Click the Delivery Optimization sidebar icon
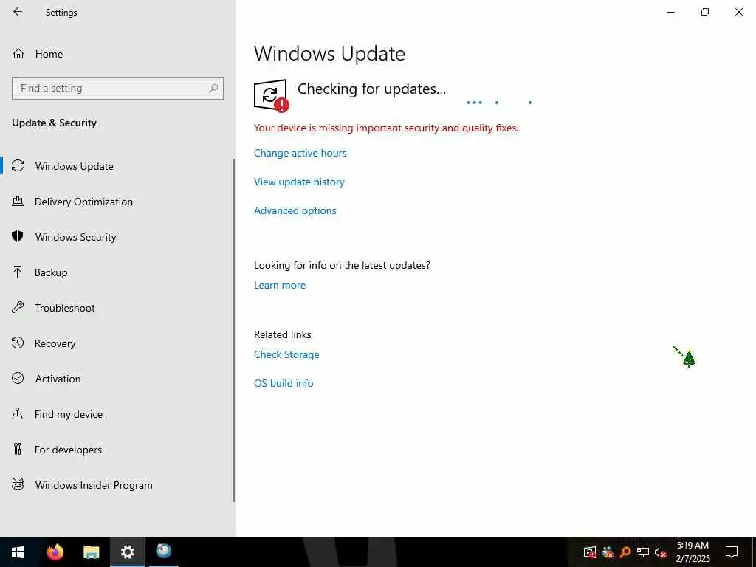Image resolution: width=756 pixels, height=567 pixels. click(x=18, y=201)
